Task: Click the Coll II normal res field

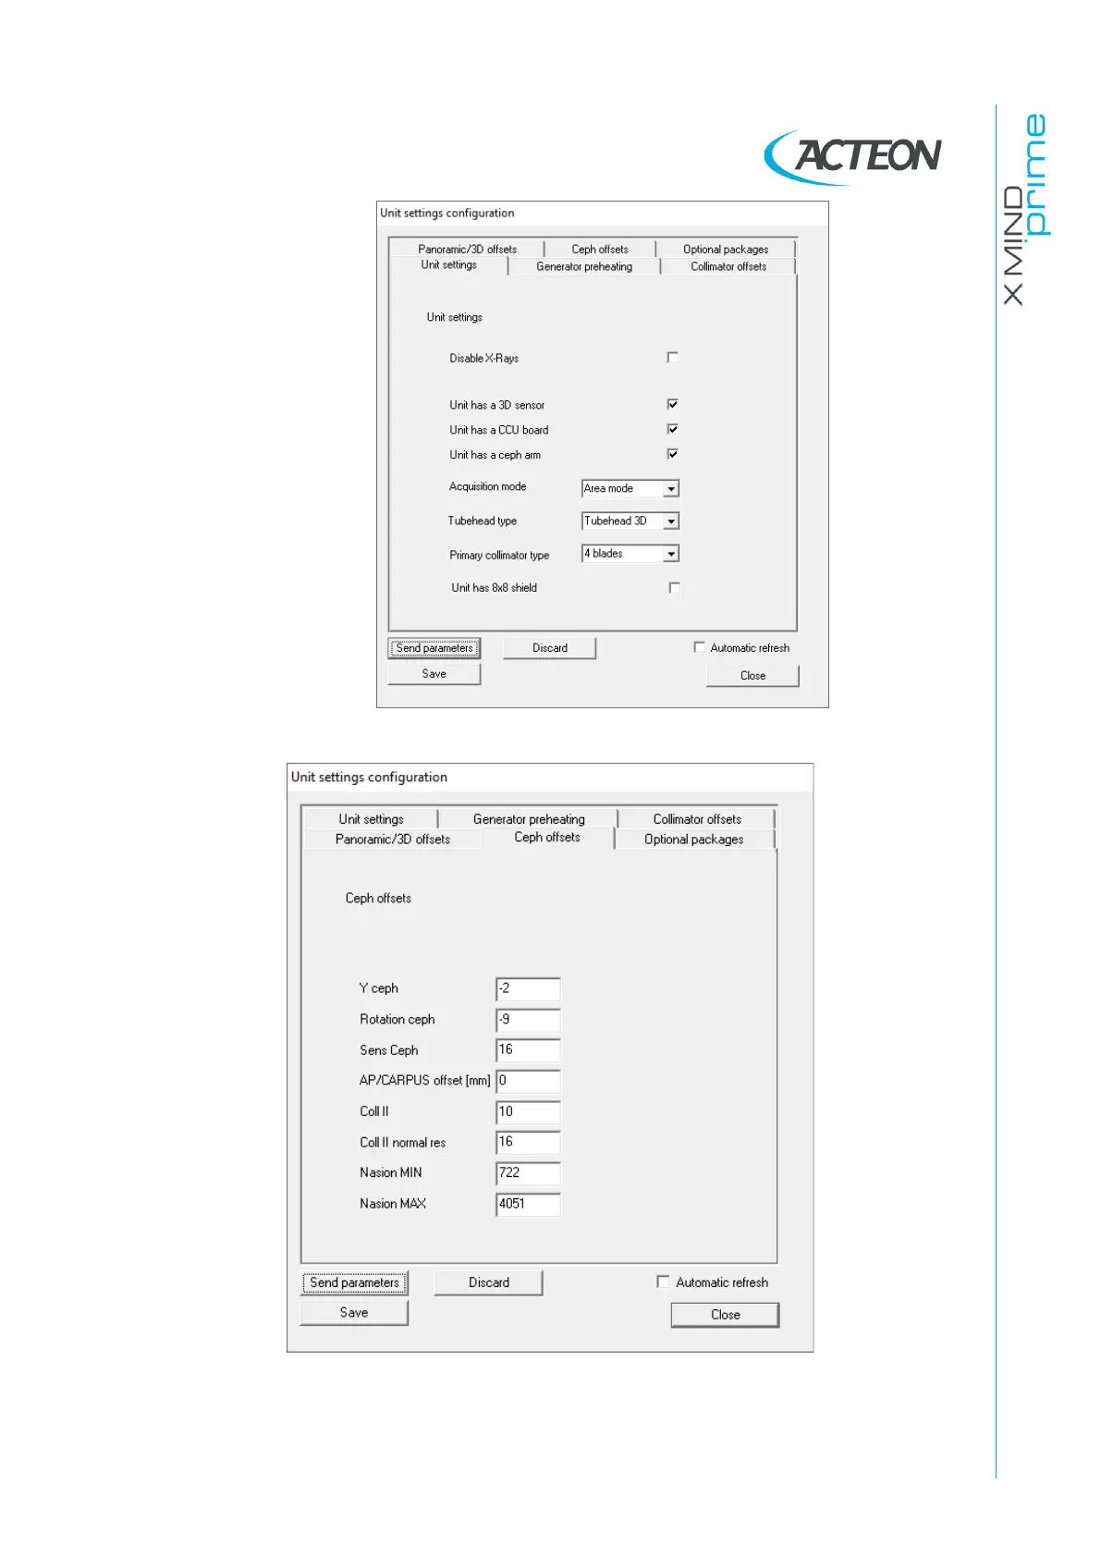Action: (x=528, y=1143)
